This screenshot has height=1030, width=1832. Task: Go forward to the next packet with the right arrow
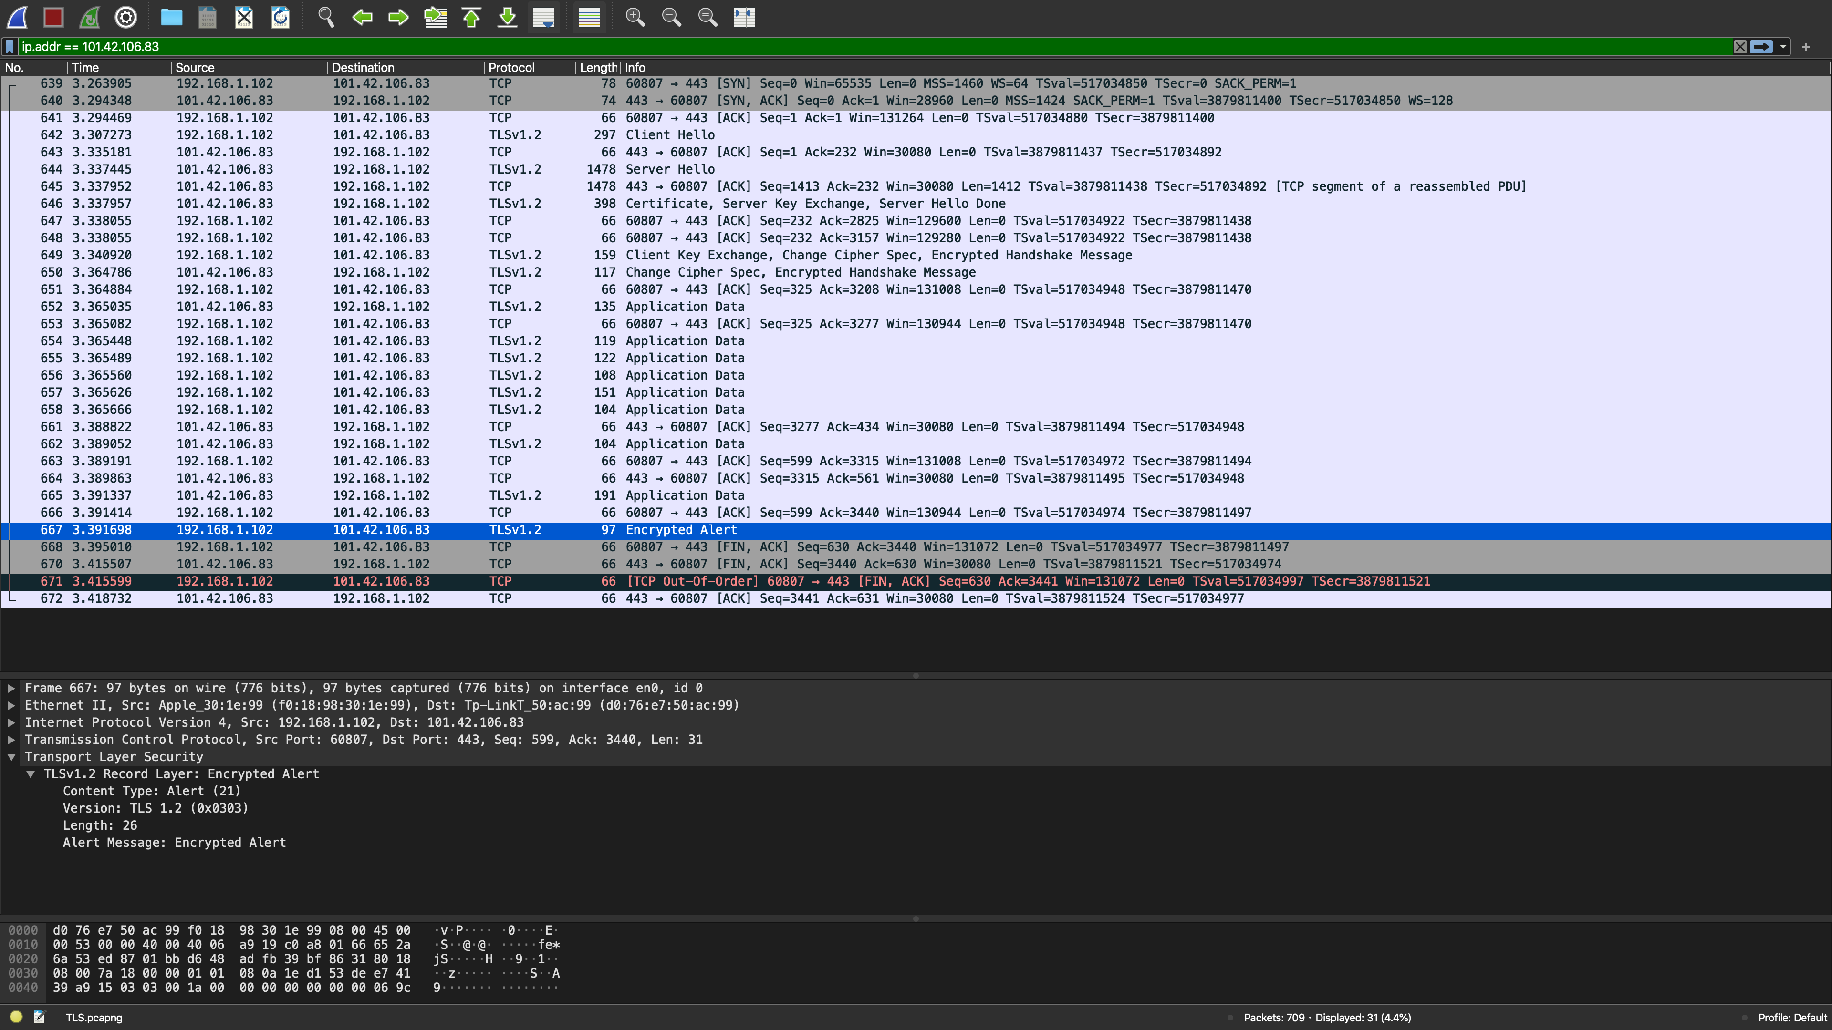point(398,17)
